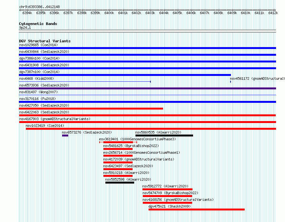This screenshot has width=285, height=222.
Task: Click the 6400k position on the ruler
Action: (x=109, y=13)
